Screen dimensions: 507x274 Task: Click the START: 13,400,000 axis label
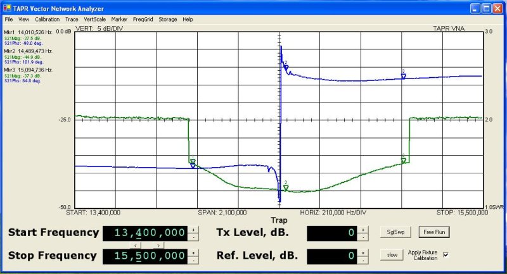93,213
